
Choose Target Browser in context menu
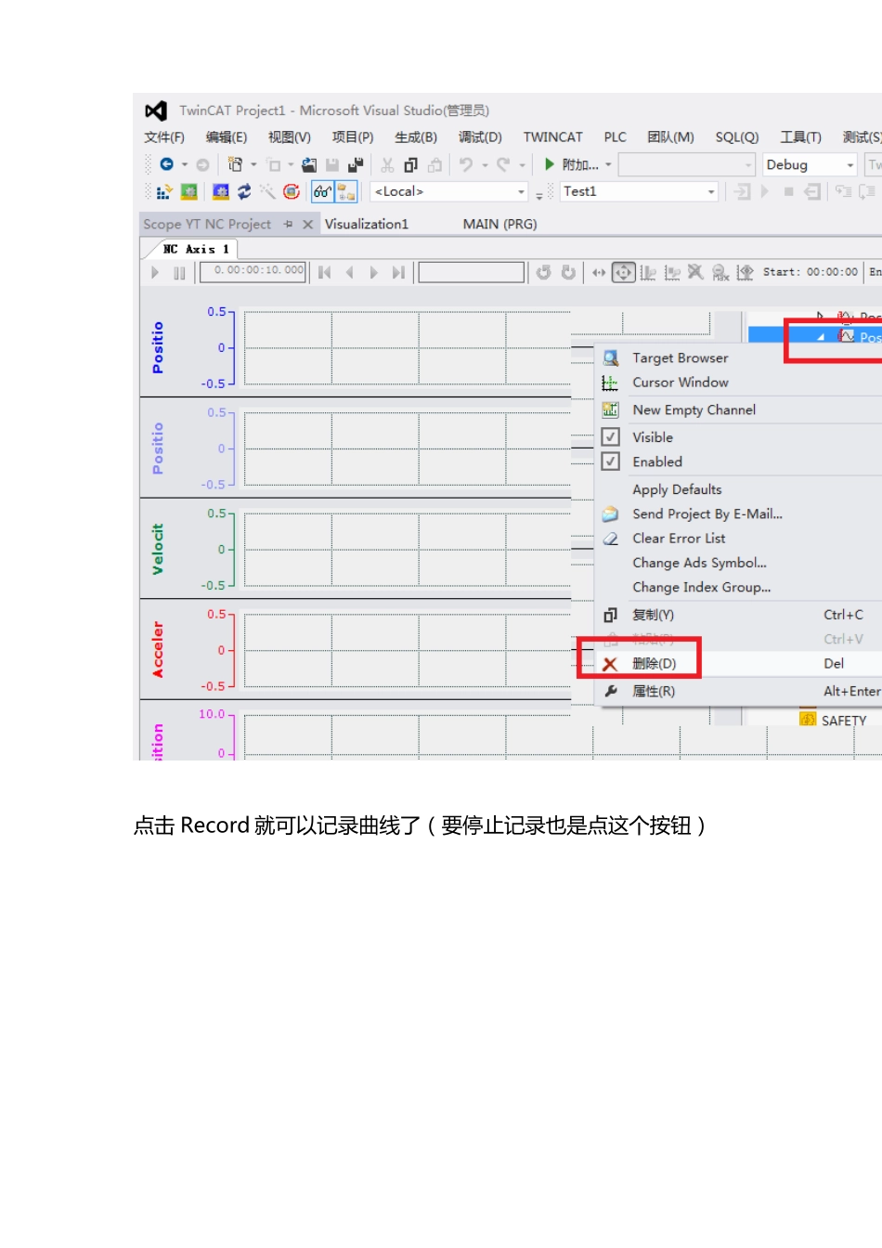coord(681,357)
